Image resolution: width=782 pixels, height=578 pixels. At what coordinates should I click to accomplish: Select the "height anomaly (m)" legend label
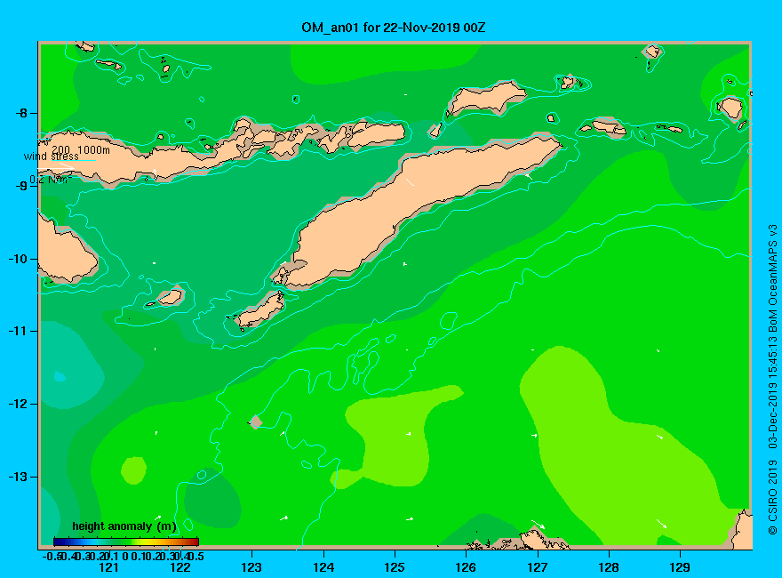coord(124,526)
